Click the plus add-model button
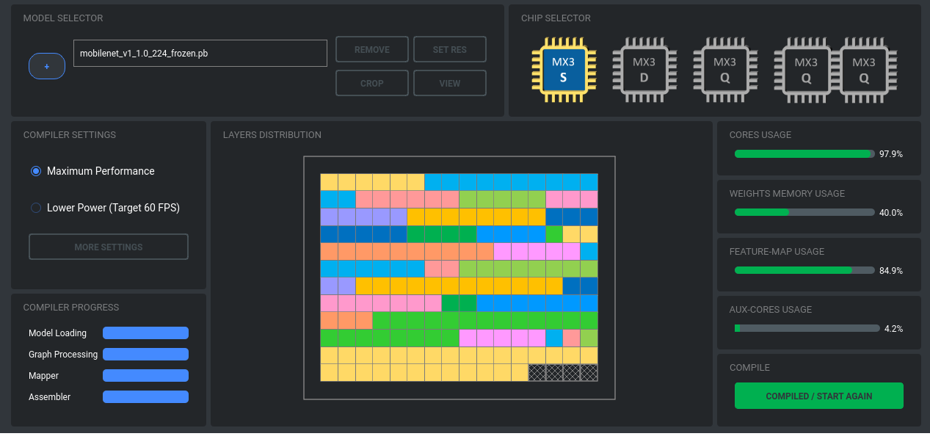Image resolution: width=930 pixels, height=439 pixels. (47, 66)
